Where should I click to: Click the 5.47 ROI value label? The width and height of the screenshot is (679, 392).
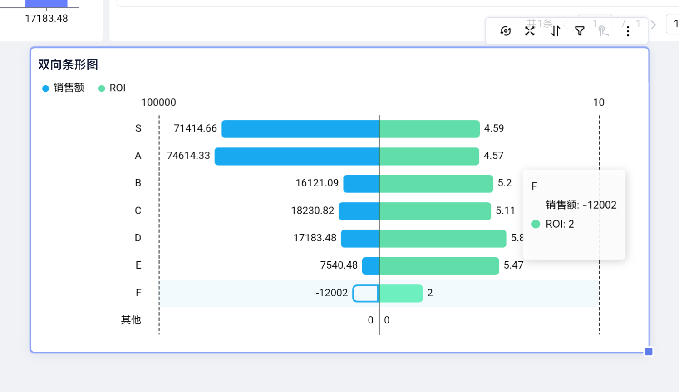pyautogui.click(x=513, y=265)
